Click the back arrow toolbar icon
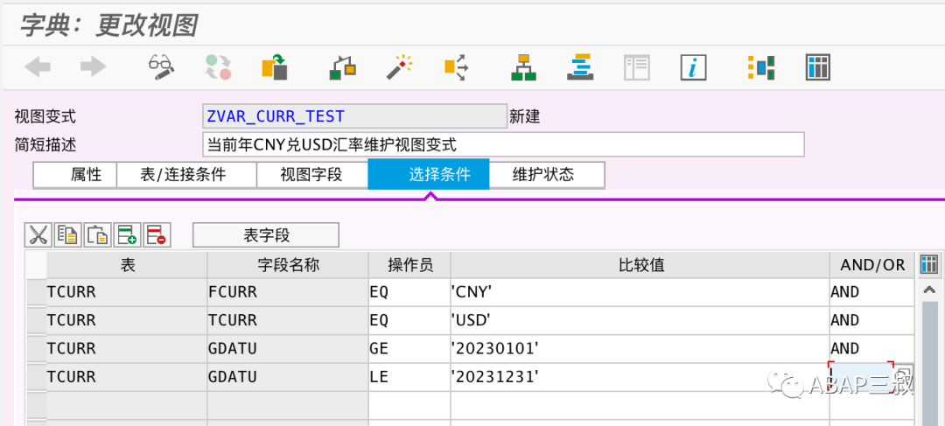 point(38,66)
